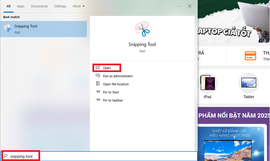Select Snipping Tool best match result
The height and width of the screenshot is (161, 270).
[x=43, y=29]
